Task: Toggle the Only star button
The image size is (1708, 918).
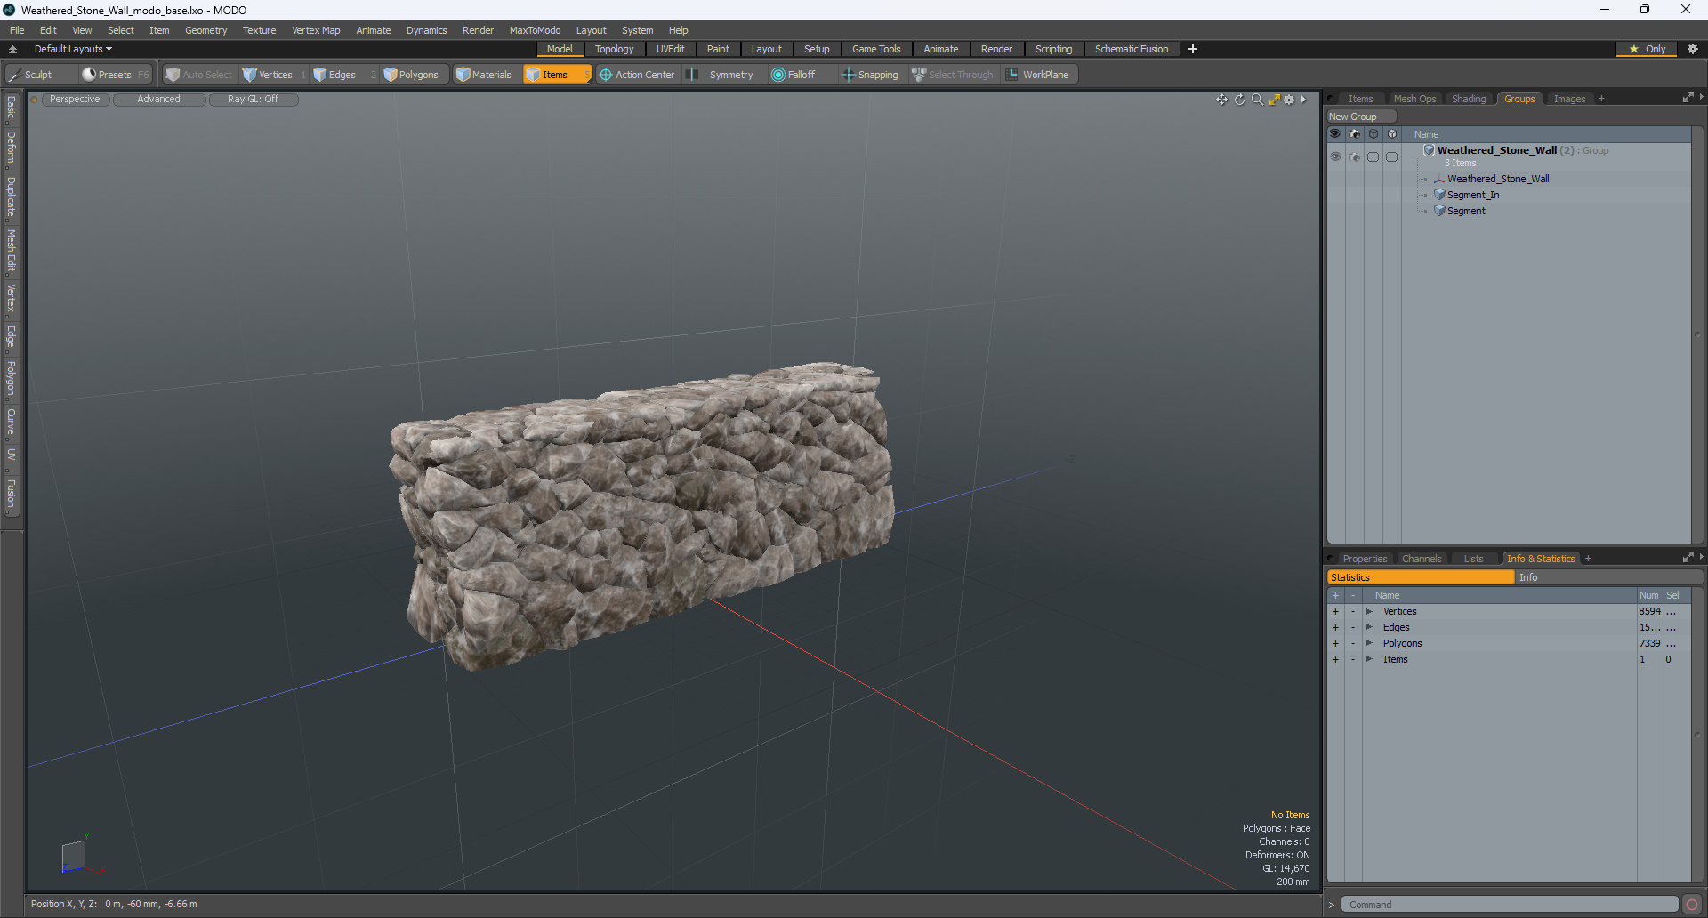Action: pyautogui.click(x=1648, y=49)
